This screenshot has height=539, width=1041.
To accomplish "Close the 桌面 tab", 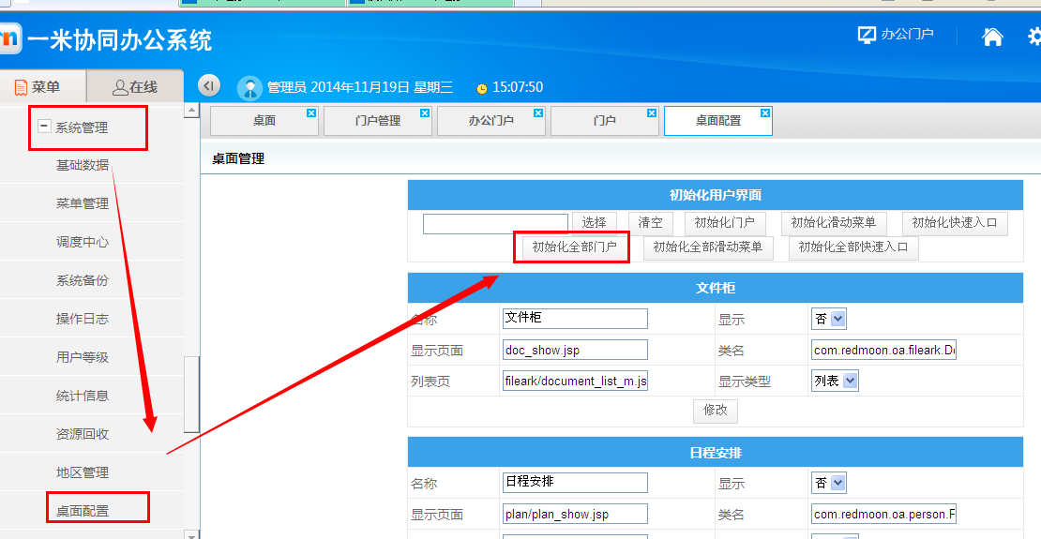I will [311, 113].
